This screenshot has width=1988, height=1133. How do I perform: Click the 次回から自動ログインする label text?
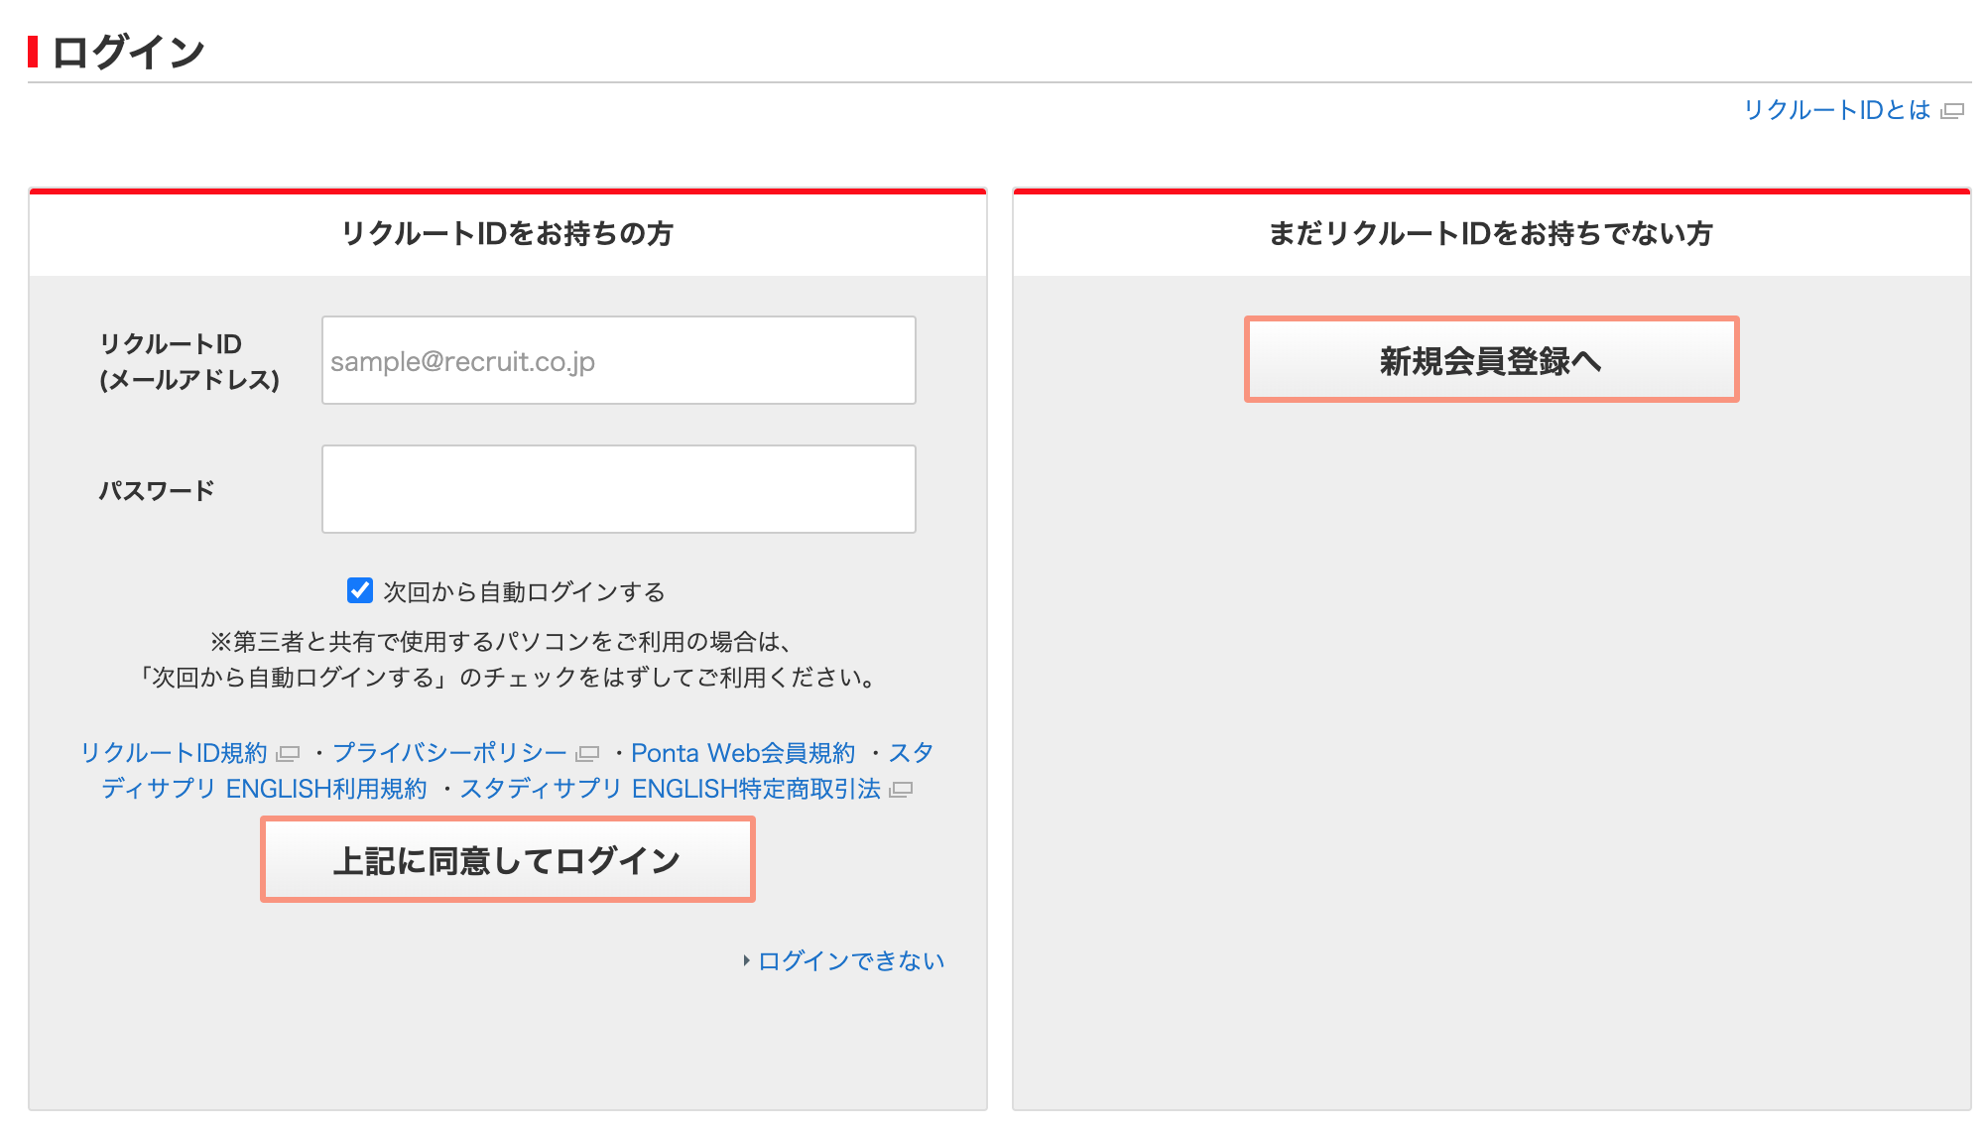pyautogui.click(x=524, y=592)
